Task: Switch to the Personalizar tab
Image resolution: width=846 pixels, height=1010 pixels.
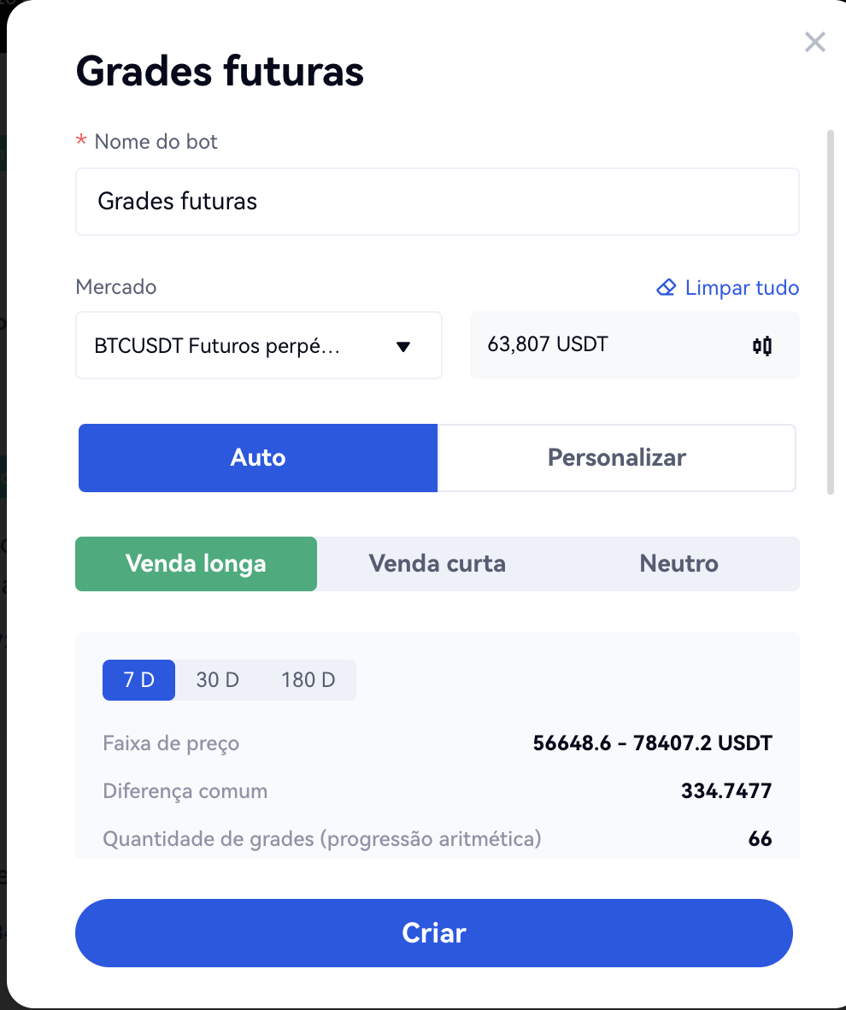Action: (616, 458)
